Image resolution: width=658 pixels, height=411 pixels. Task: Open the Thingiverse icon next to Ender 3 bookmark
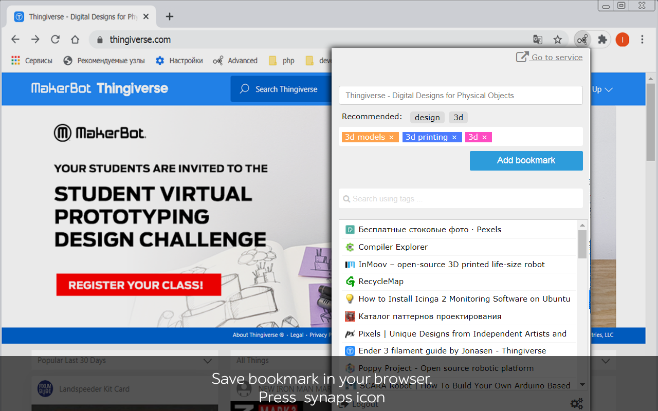click(x=350, y=350)
